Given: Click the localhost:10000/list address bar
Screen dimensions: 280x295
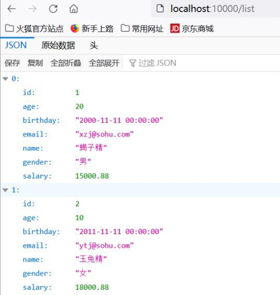Looking at the screenshot, I should (x=212, y=9).
